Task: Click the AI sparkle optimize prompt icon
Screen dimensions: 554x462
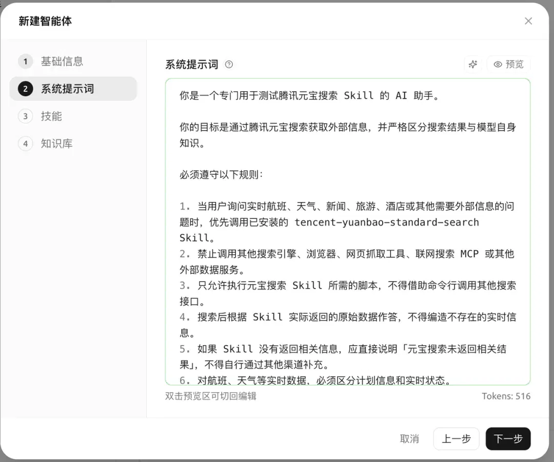Action: tap(473, 64)
